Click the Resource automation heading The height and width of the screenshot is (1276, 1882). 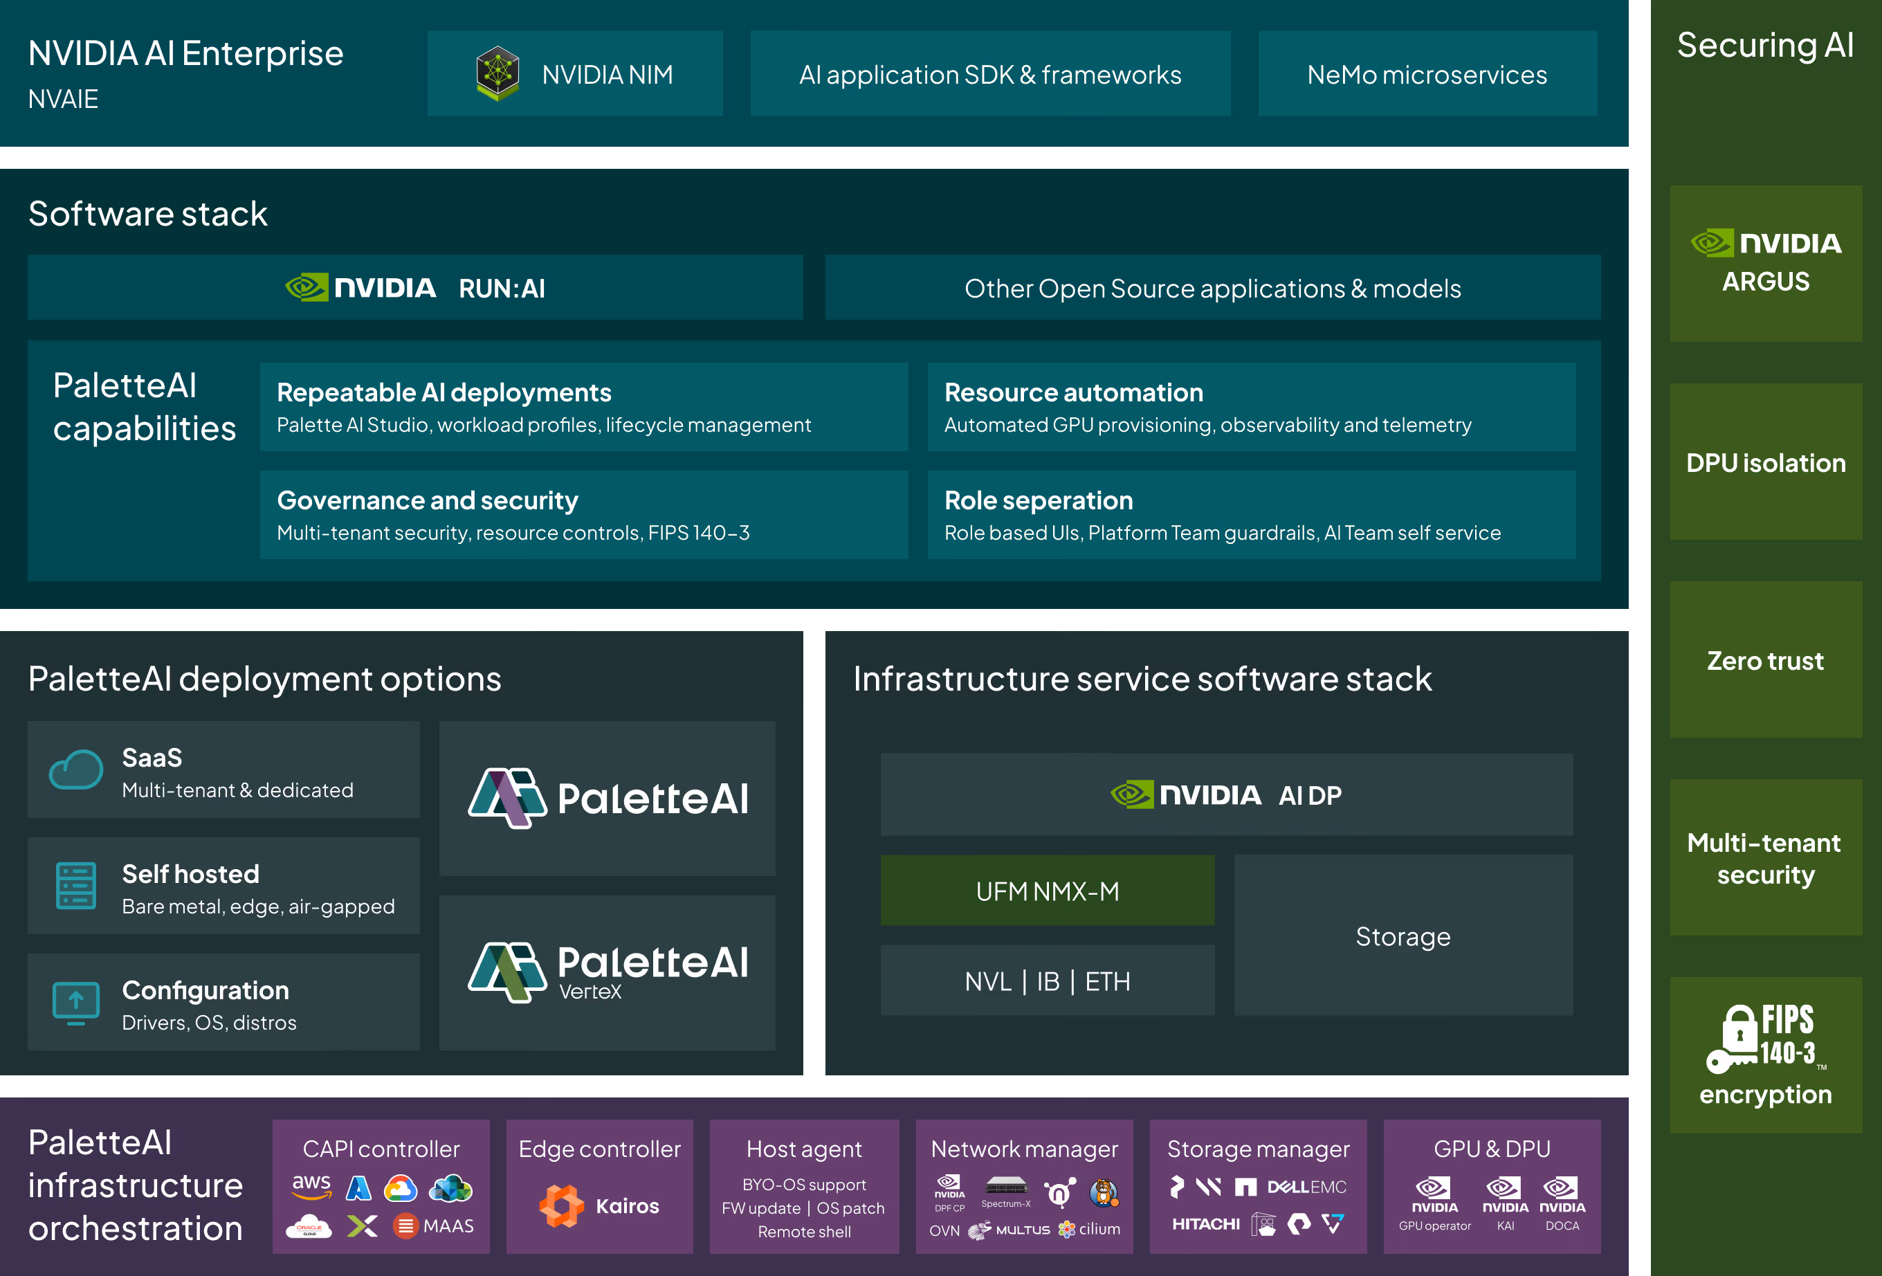point(1074,392)
